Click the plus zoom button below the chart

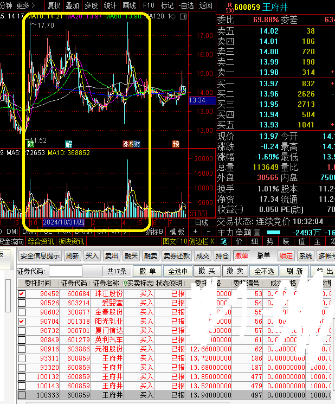(x=196, y=232)
